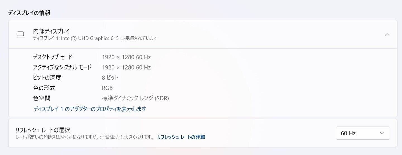Click the 色の形式 label
402x155 pixels.
[x=44, y=88]
